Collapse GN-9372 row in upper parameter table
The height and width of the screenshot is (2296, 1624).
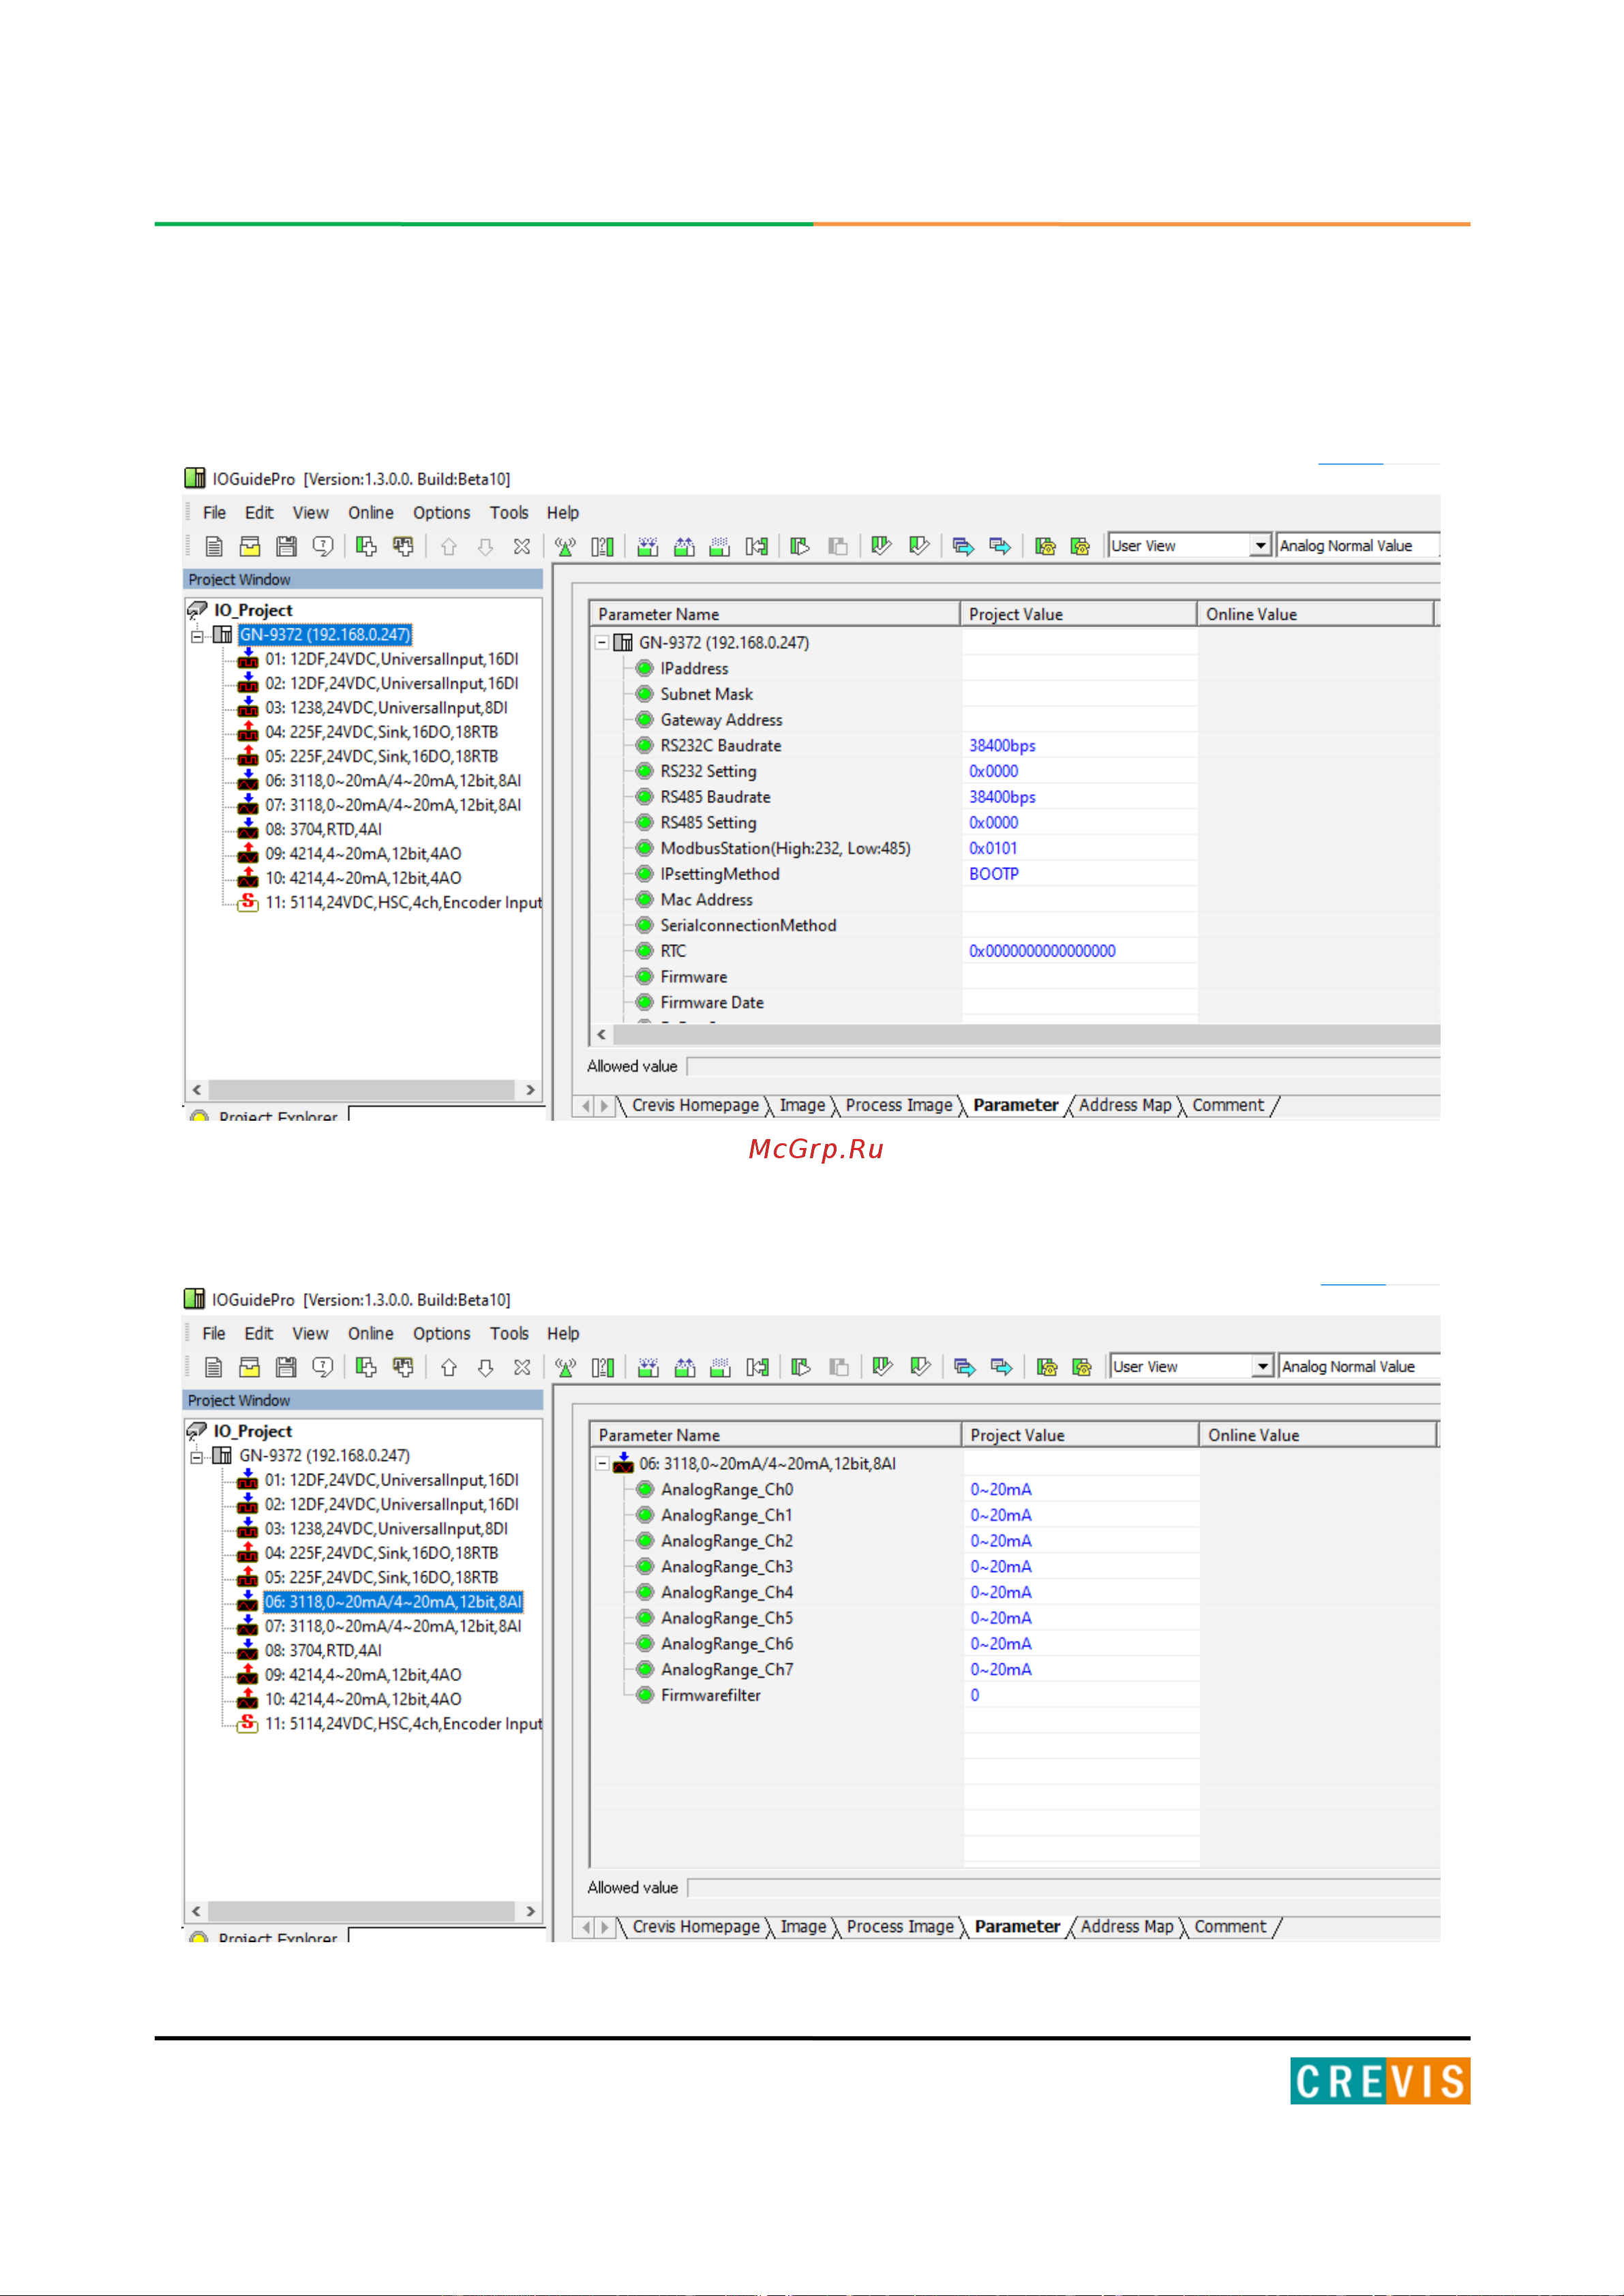pyautogui.click(x=602, y=643)
